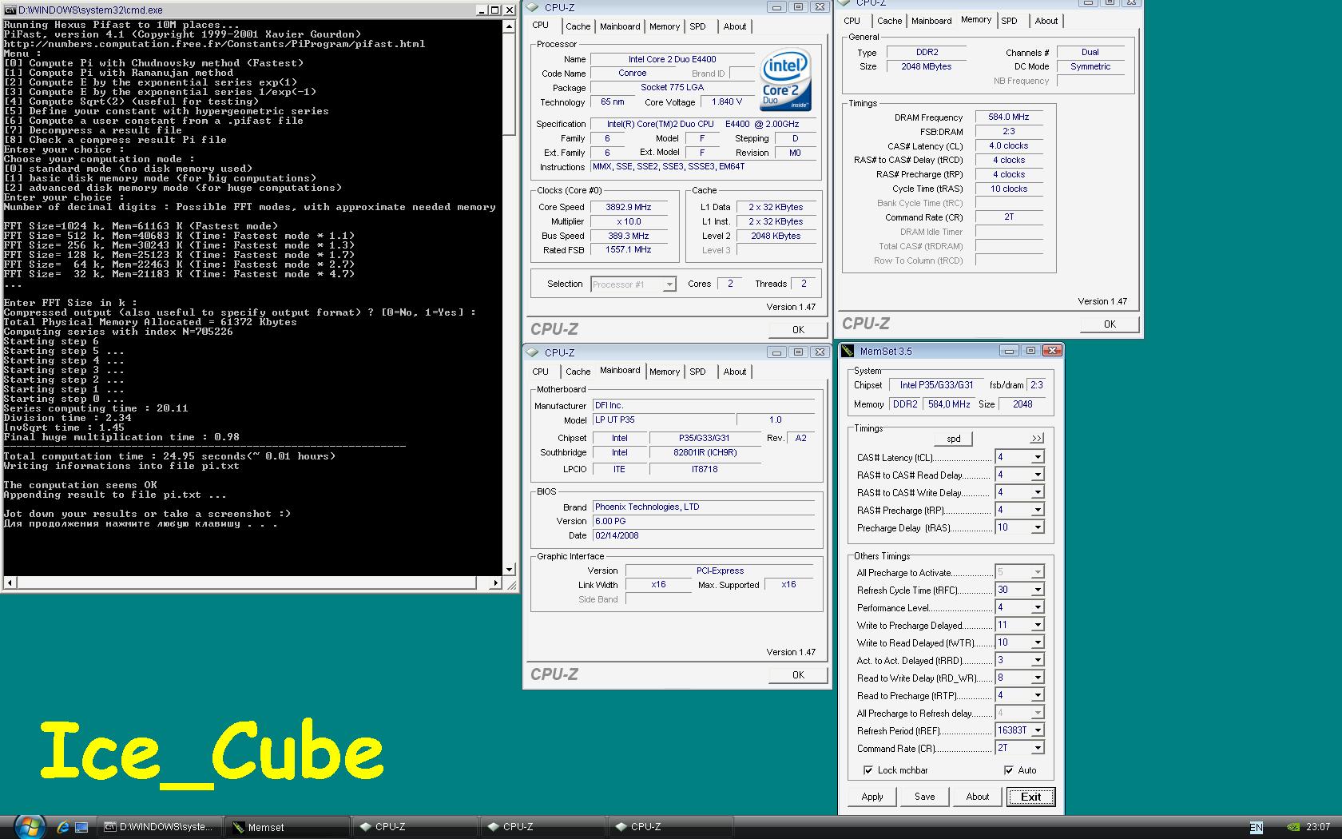1342x839 pixels.
Task: Switch to Memset in the taskbar
Action: coord(288,827)
